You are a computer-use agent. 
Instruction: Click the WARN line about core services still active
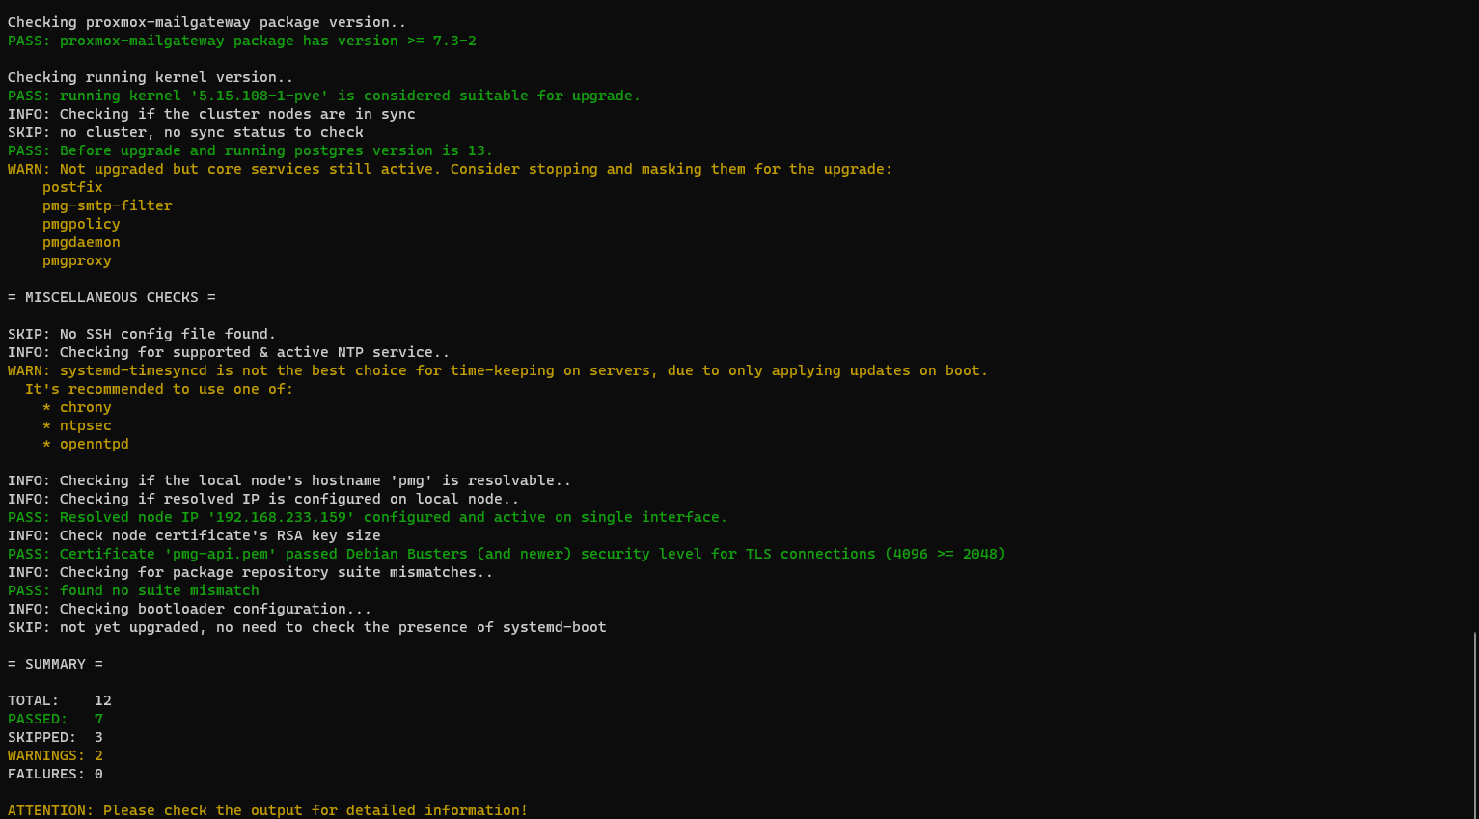point(450,169)
